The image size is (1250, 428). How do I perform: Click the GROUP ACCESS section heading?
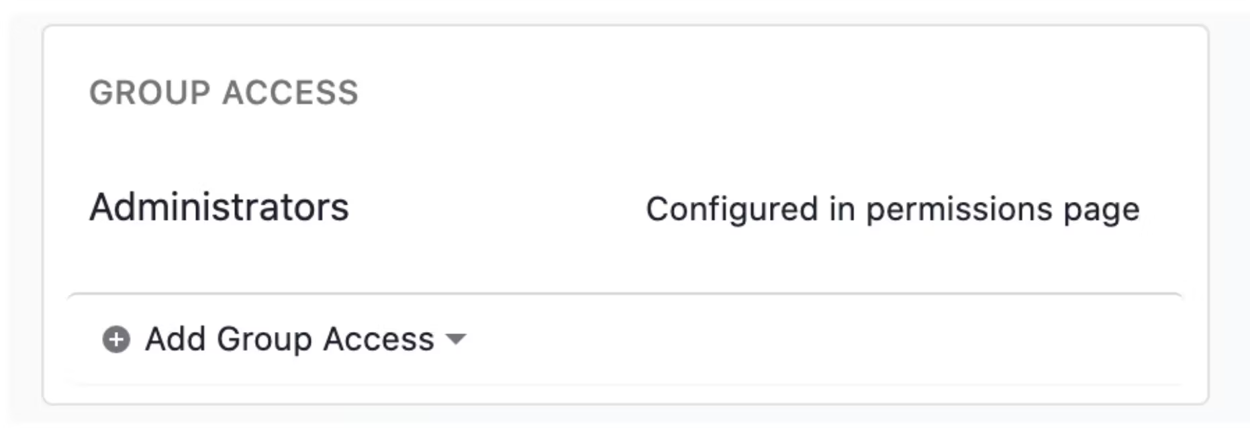pyautogui.click(x=224, y=93)
